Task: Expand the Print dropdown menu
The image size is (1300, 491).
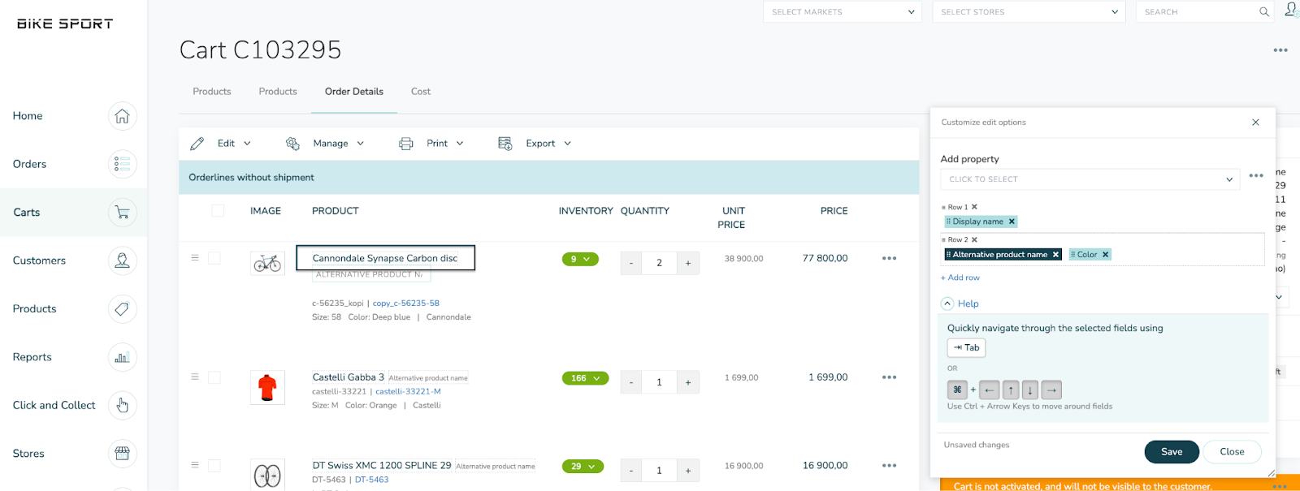Action: pyautogui.click(x=460, y=144)
